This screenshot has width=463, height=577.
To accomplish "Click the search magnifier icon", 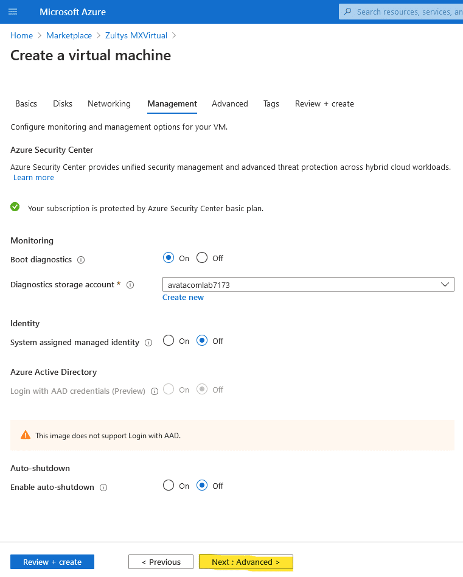I will 347,12.
